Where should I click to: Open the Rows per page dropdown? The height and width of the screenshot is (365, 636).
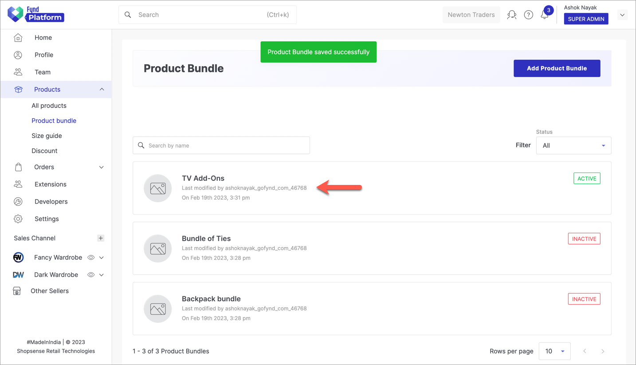(x=554, y=351)
